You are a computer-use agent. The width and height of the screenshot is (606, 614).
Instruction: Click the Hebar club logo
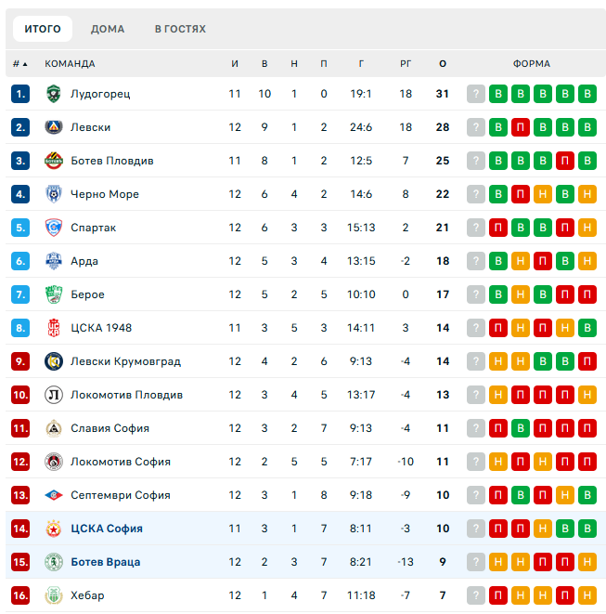point(53,595)
